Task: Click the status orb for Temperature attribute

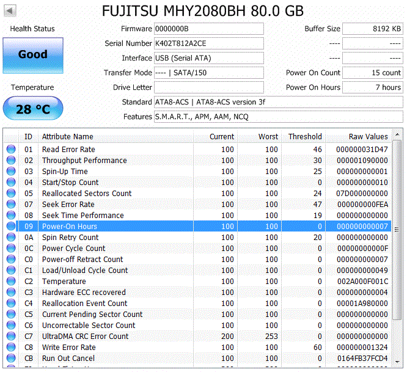Action: point(11,281)
